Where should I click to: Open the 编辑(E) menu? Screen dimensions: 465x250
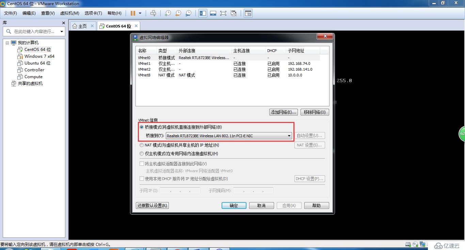coord(29,13)
